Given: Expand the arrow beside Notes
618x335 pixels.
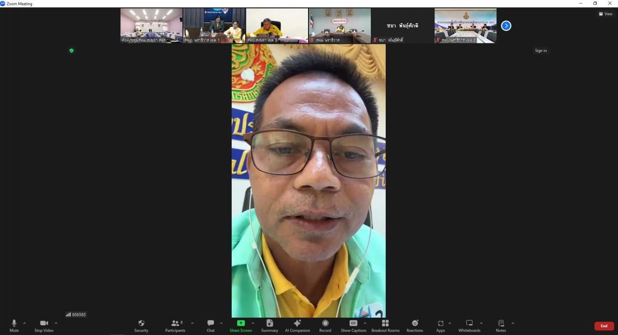Looking at the screenshot, I should pos(513,323).
